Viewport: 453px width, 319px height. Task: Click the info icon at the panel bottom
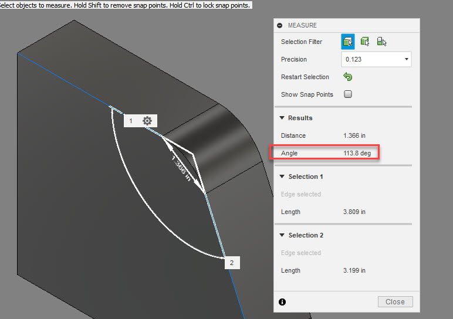tap(282, 302)
